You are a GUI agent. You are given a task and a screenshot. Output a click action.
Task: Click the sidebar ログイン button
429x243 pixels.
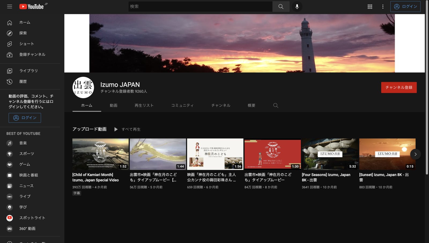(25, 118)
